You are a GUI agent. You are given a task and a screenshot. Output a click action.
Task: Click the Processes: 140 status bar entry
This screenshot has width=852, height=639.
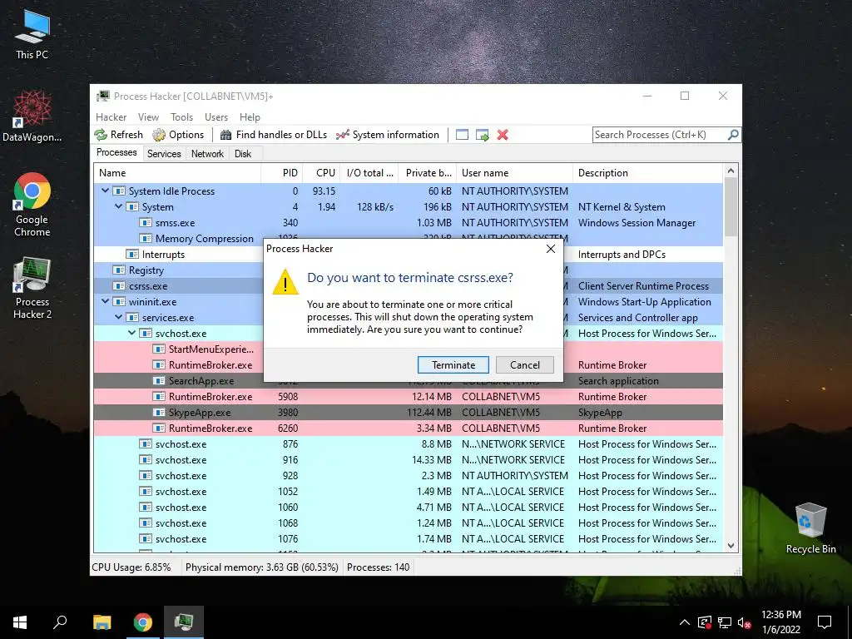click(x=379, y=567)
